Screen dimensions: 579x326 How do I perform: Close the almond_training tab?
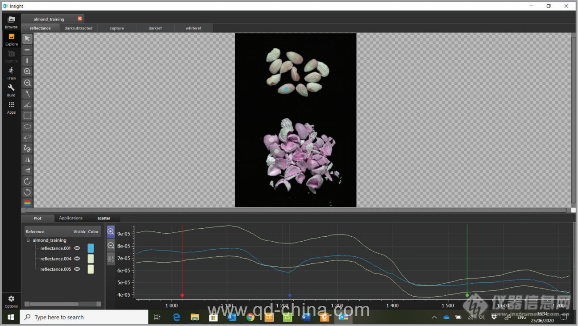click(x=80, y=19)
